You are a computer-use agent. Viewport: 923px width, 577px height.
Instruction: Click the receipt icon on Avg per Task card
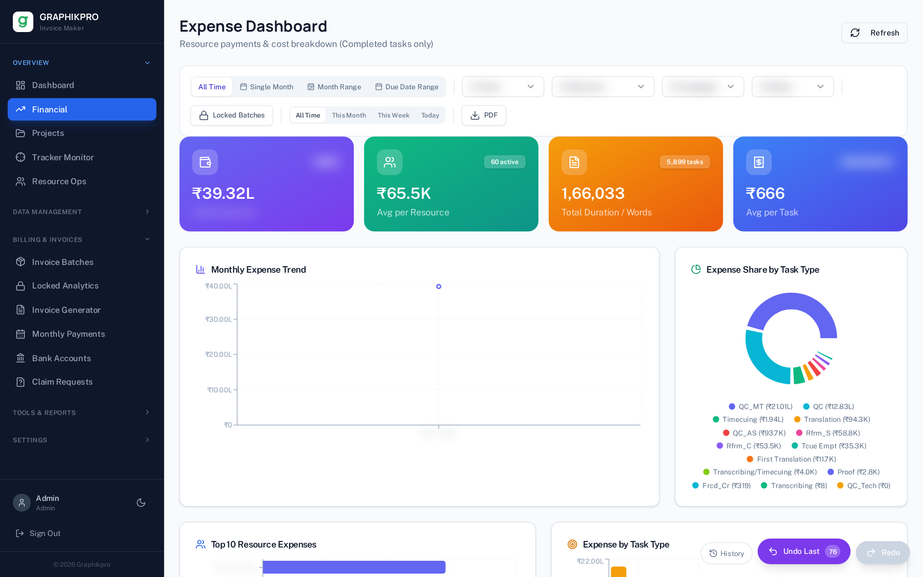coord(759,162)
